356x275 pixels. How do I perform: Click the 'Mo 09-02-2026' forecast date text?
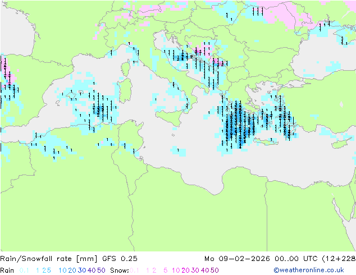point(237,259)
